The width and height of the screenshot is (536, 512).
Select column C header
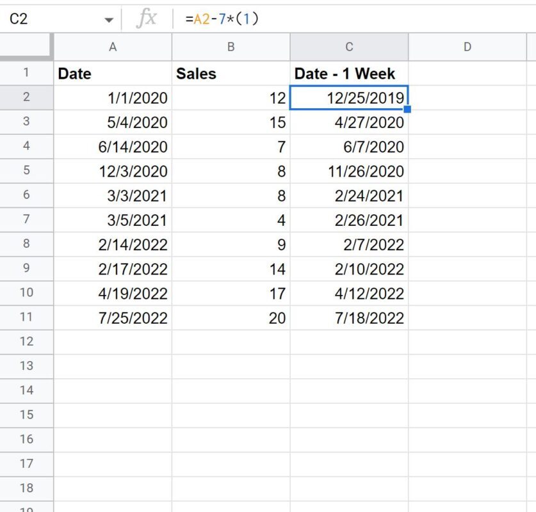click(x=349, y=47)
